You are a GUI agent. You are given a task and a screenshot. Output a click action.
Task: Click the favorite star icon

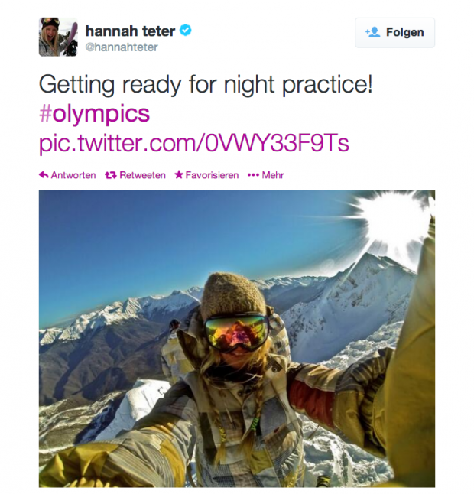(x=179, y=174)
